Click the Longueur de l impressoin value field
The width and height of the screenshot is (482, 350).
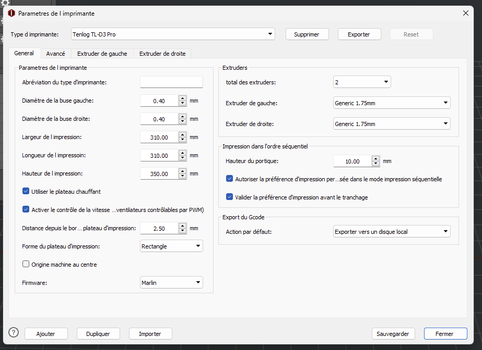pyautogui.click(x=159, y=155)
